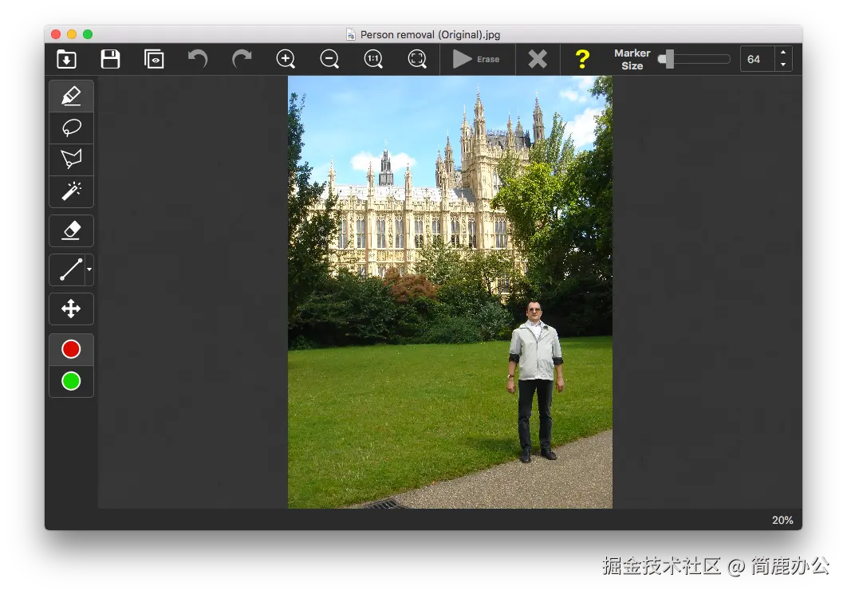Increase marker size with up arrow
Image resolution: width=847 pixels, height=594 pixels.
[x=783, y=53]
